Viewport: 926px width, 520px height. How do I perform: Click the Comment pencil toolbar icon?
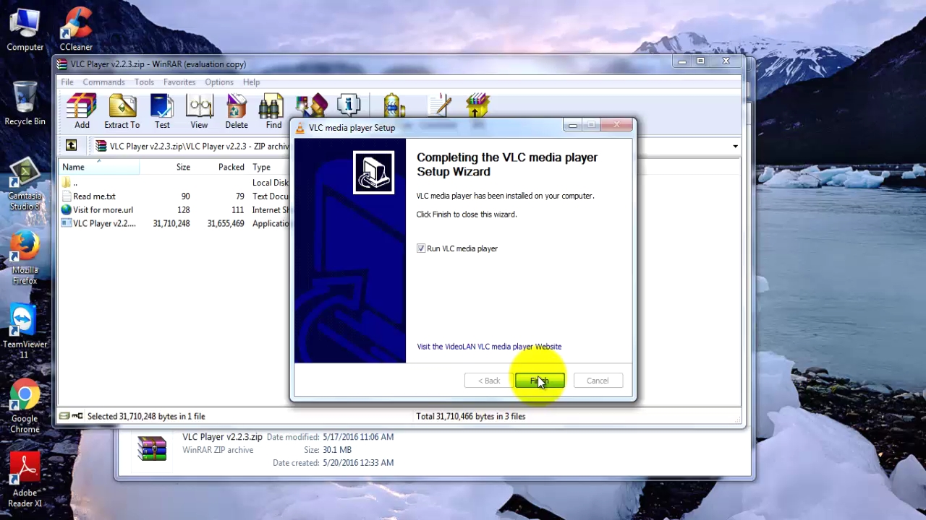(x=440, y=105)
